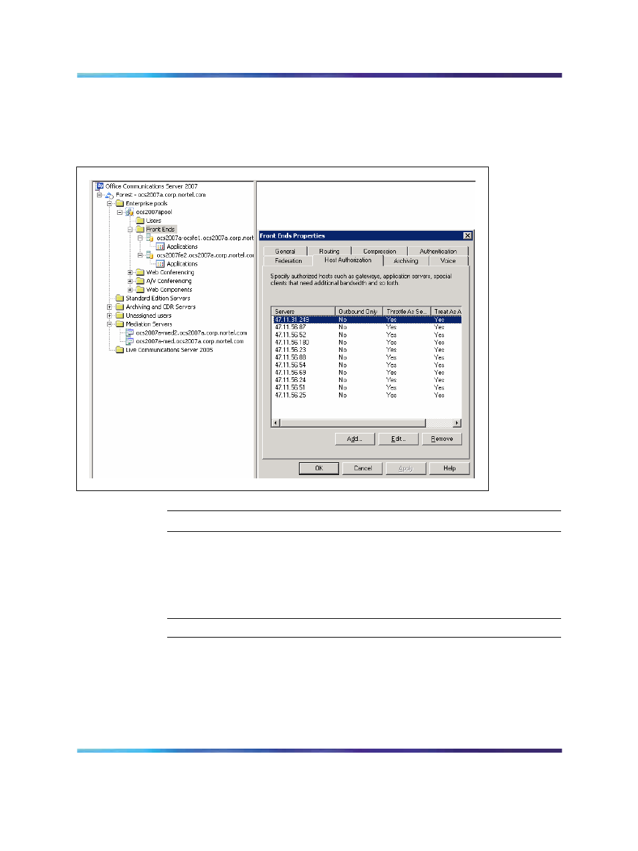Expand the Web Components node
Screen dimensions: 638x851
coord(130,290)
